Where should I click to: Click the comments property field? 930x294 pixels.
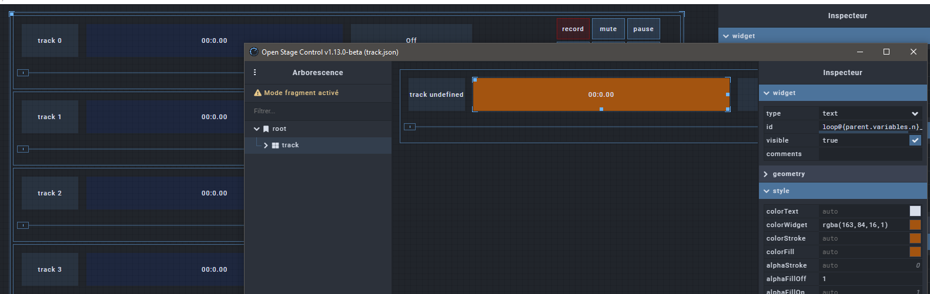click(x=871, y=154)
